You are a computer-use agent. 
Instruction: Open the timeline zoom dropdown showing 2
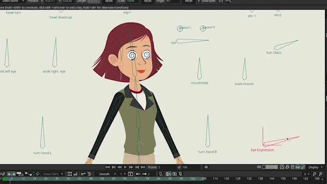[x=307, y=174]
